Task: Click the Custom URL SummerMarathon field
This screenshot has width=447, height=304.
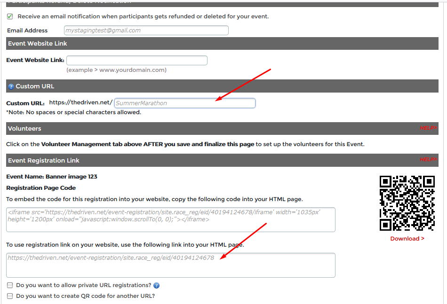Action: tap(184, 103)
